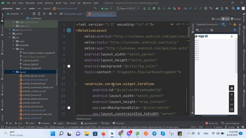Open the Navigate menu
The height and width of the screenshot is (138, 246).
(x=30, y=3)
